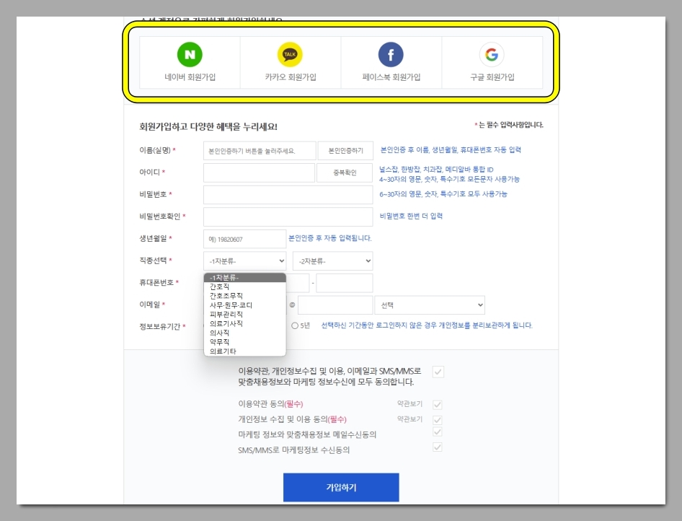Focus the 이름(실명) input field
The height and width of the screenshot is (521, 682).
(260, 151)
